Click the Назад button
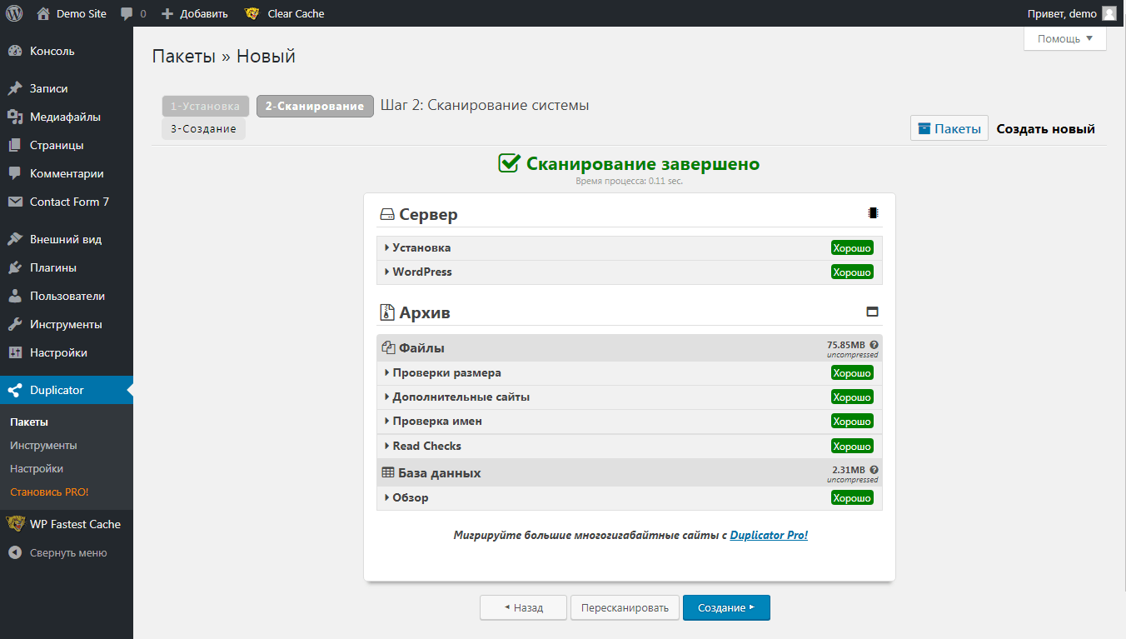 [x=523, y=607]
